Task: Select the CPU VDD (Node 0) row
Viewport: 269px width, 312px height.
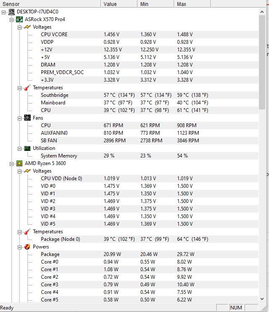Action: (149, 179)
